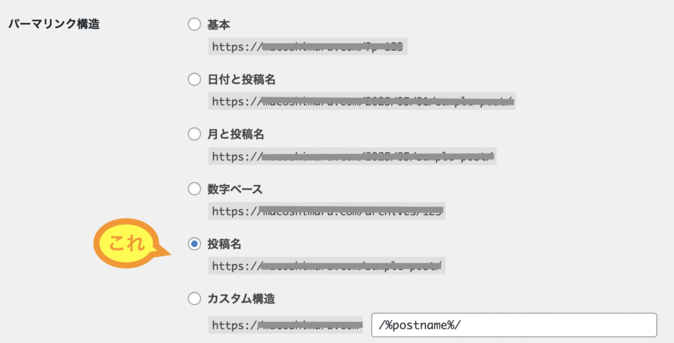Click the 月と投稿名 label text
This screenshot has width=674, height=343.
point(236,134)
